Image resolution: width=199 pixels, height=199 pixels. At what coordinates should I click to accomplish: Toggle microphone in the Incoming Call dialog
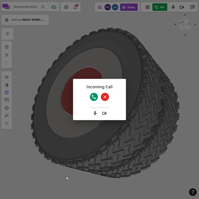pyautogui.click(x=95, y=113)
